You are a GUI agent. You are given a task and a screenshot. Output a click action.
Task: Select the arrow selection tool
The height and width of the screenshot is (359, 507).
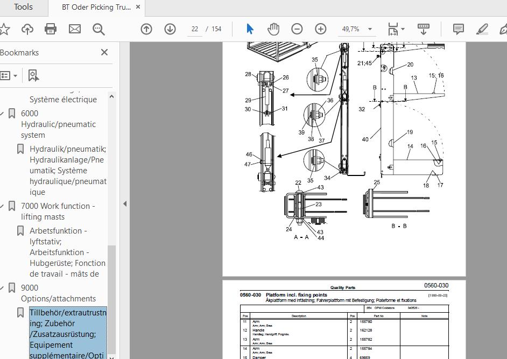[250, 29]
